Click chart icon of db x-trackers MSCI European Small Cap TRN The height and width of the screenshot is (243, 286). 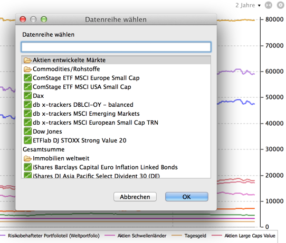27,123
